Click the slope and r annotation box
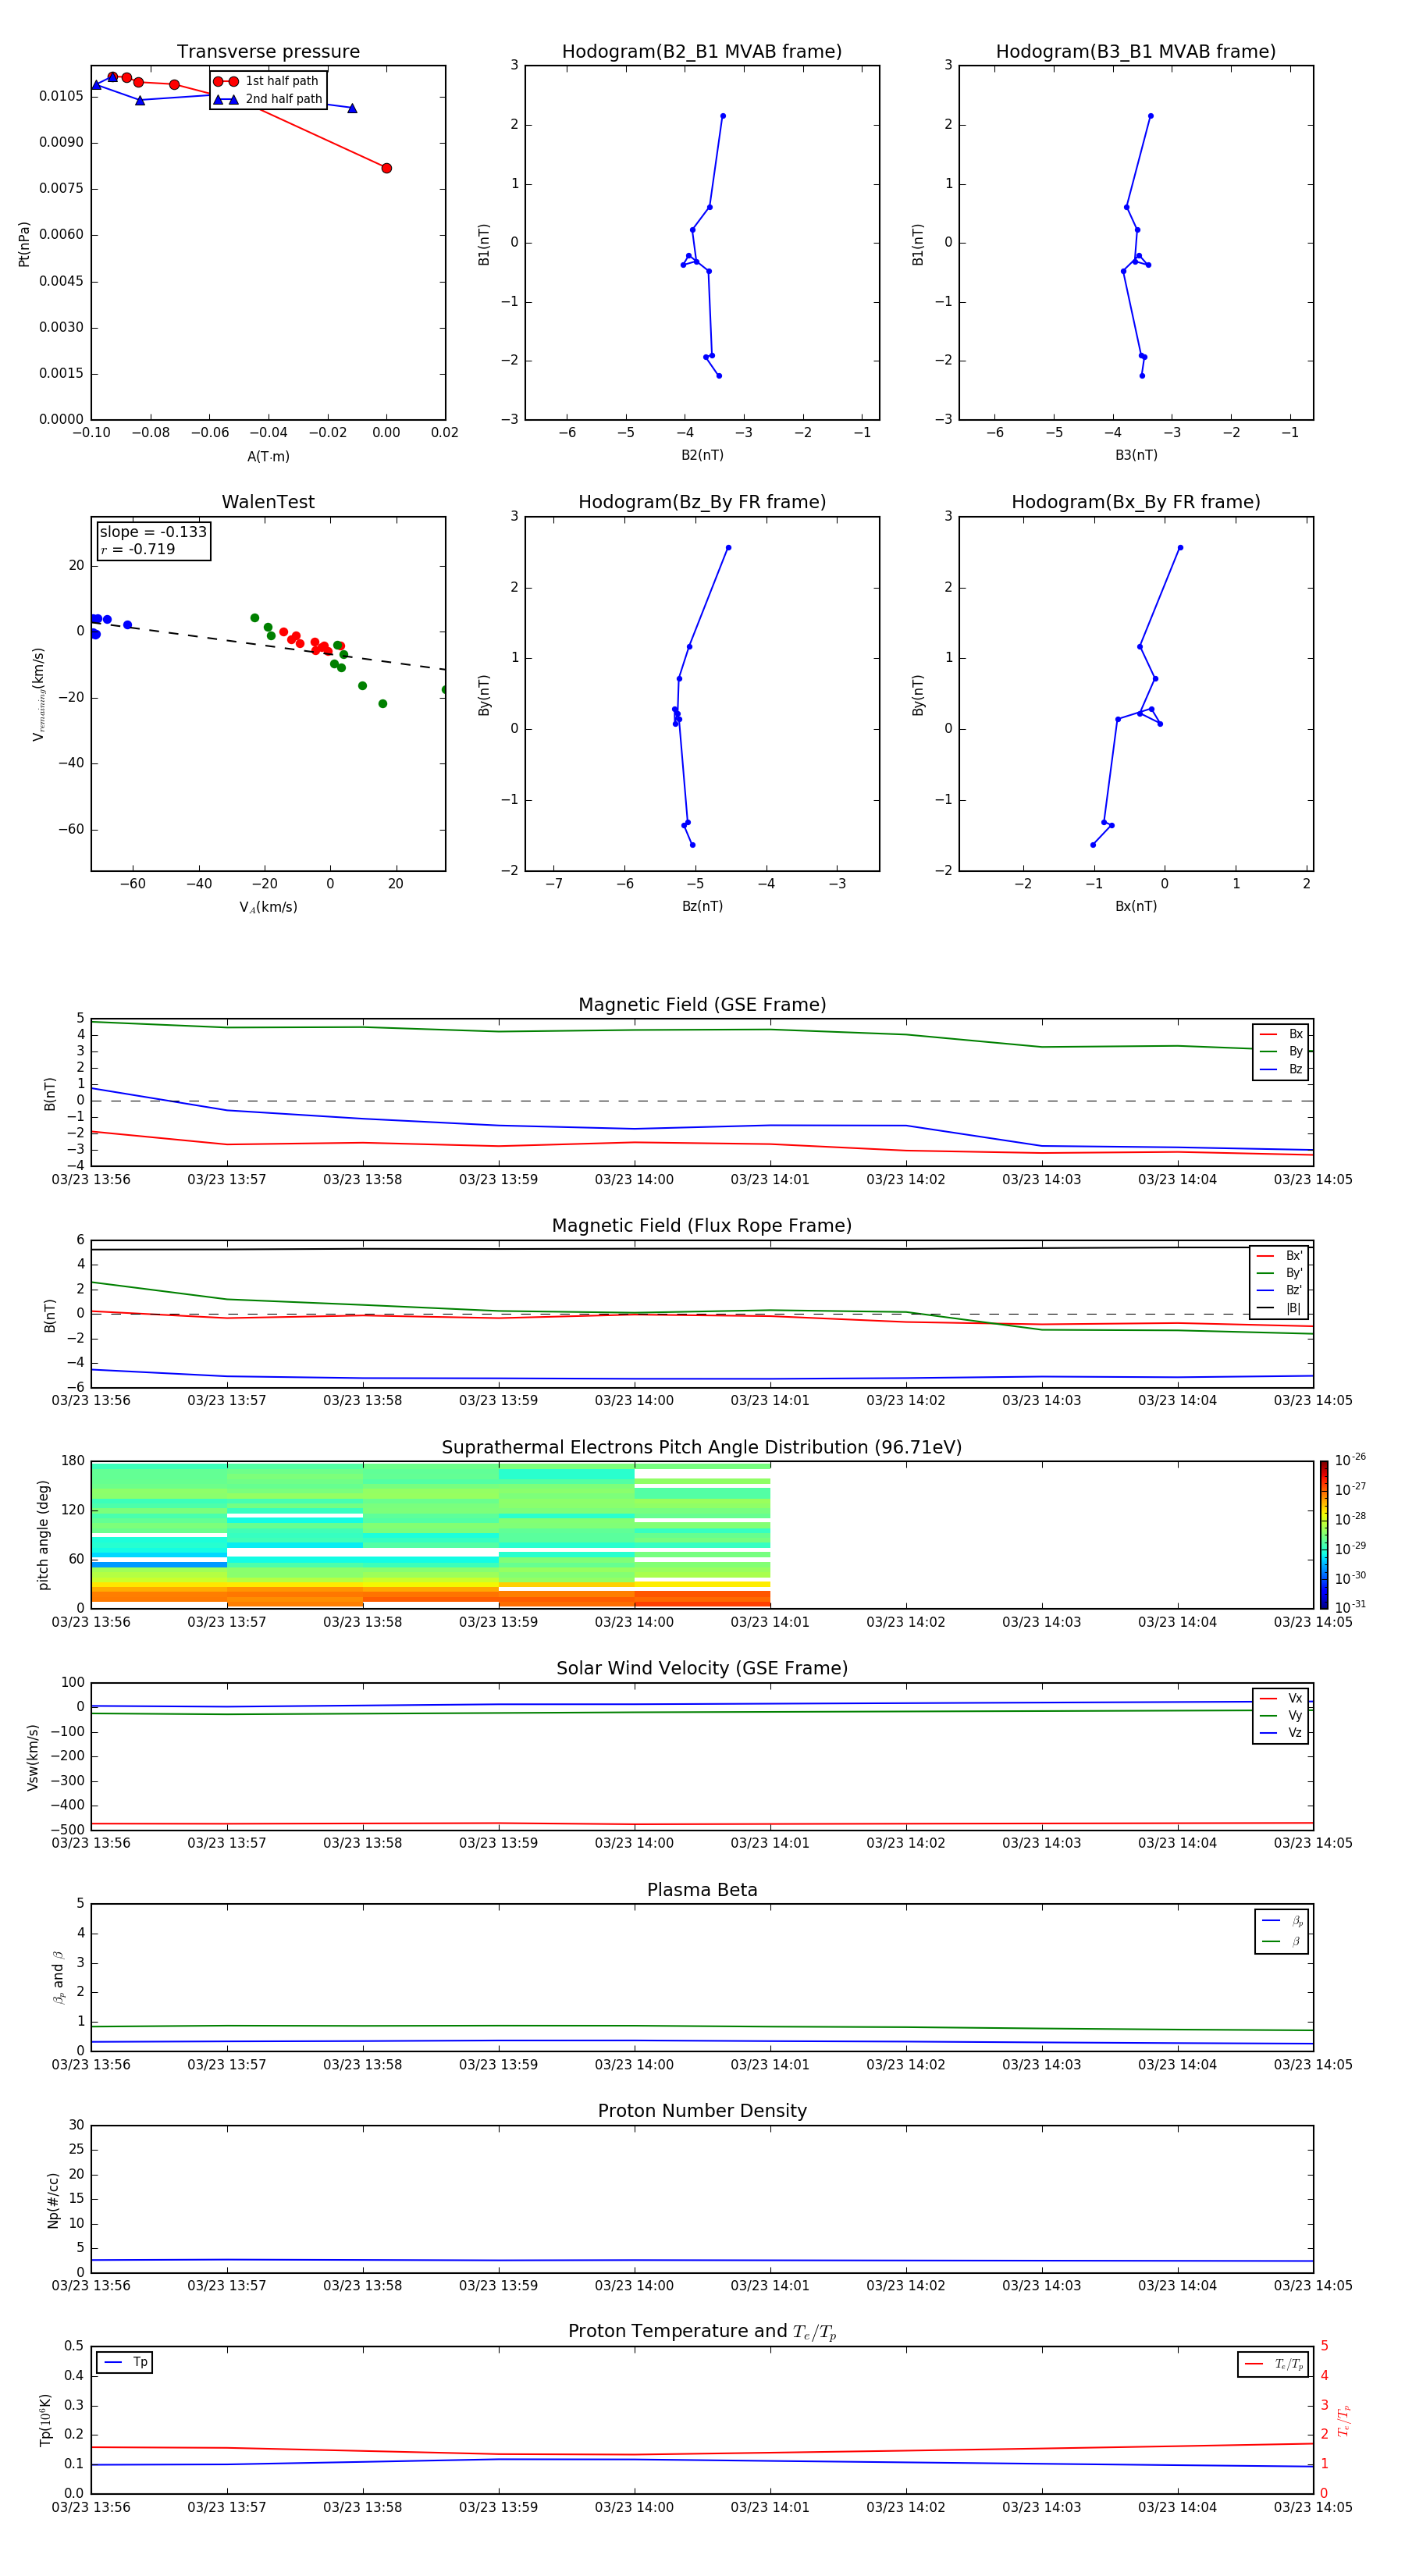Screen dimensions: 1405x2576 pos(153,541)
